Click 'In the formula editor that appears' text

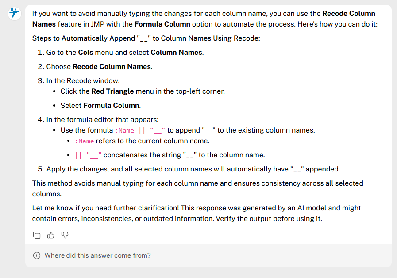tap(102, 120)
